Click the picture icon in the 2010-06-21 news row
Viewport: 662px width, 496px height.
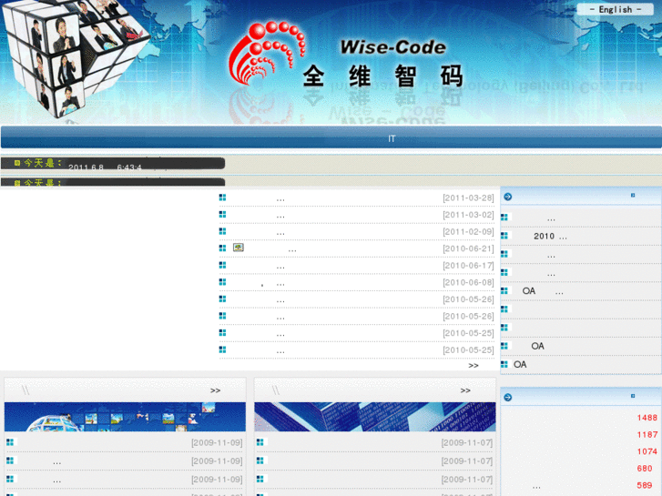tap(238, 248)
